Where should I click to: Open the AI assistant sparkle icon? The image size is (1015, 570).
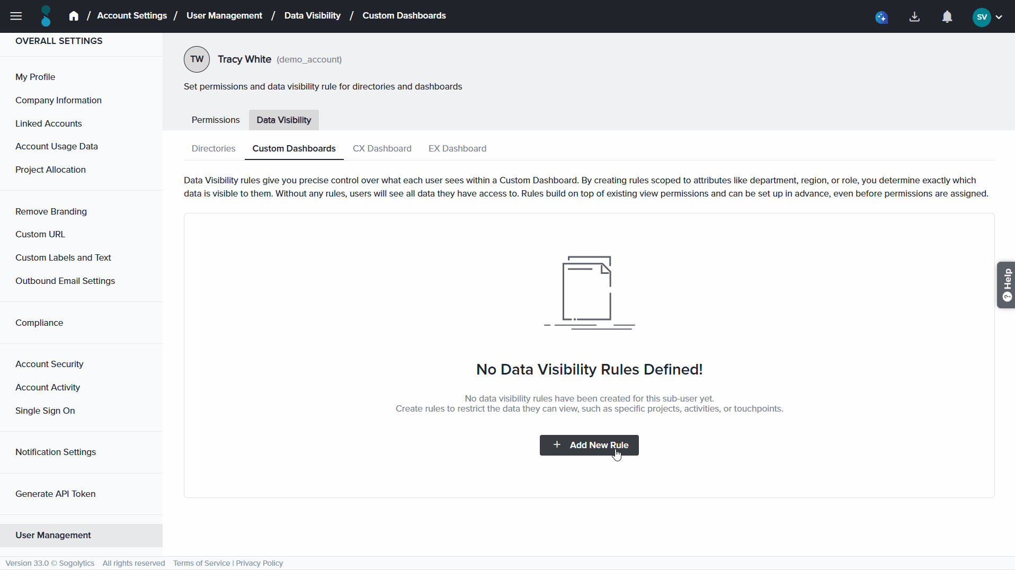[x=882, y=17]
